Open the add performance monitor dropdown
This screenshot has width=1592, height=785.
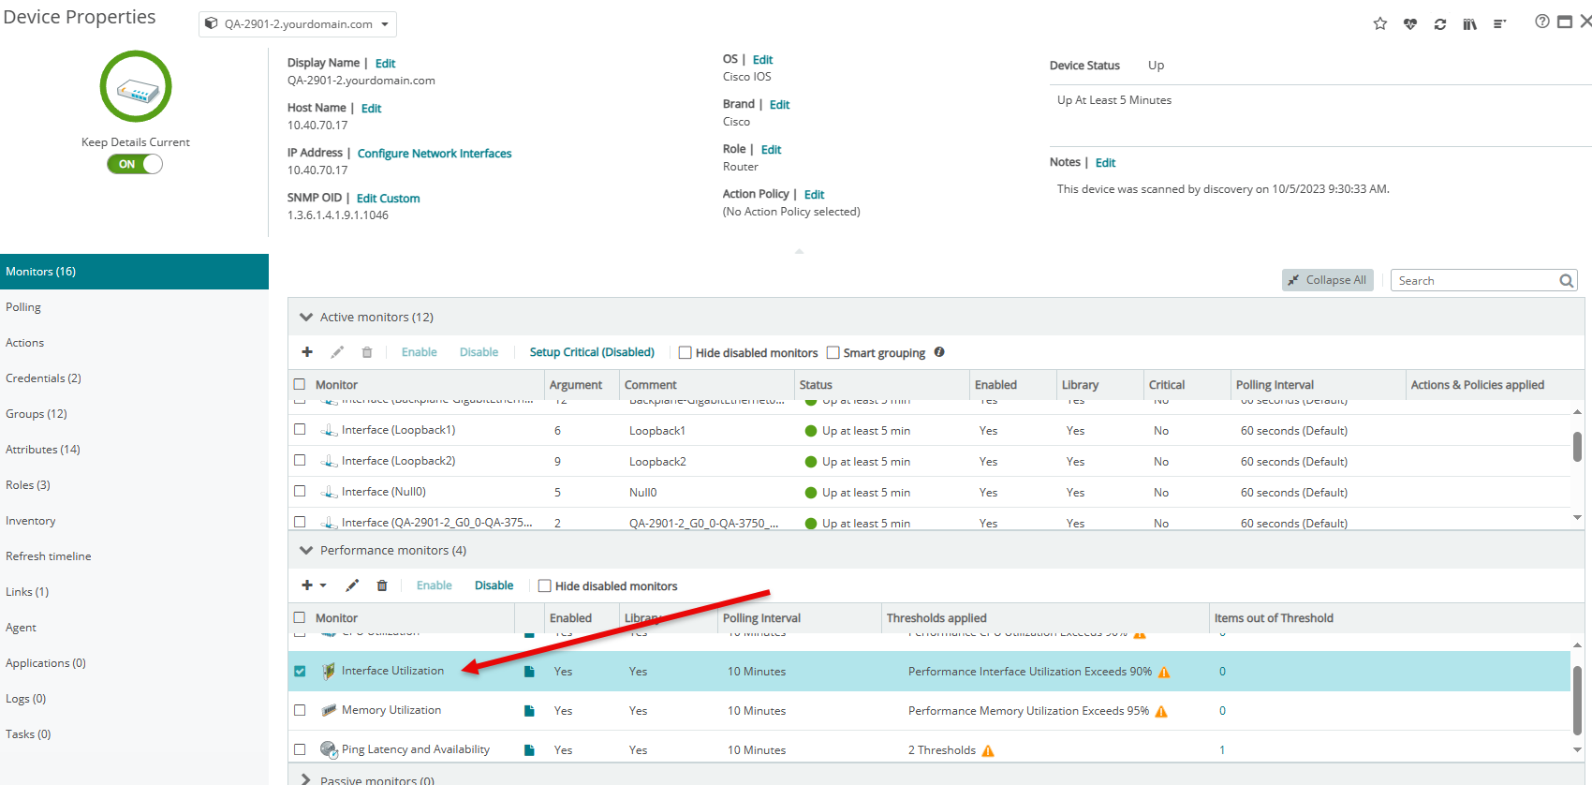pyautogui.click(x=314, y=585)
